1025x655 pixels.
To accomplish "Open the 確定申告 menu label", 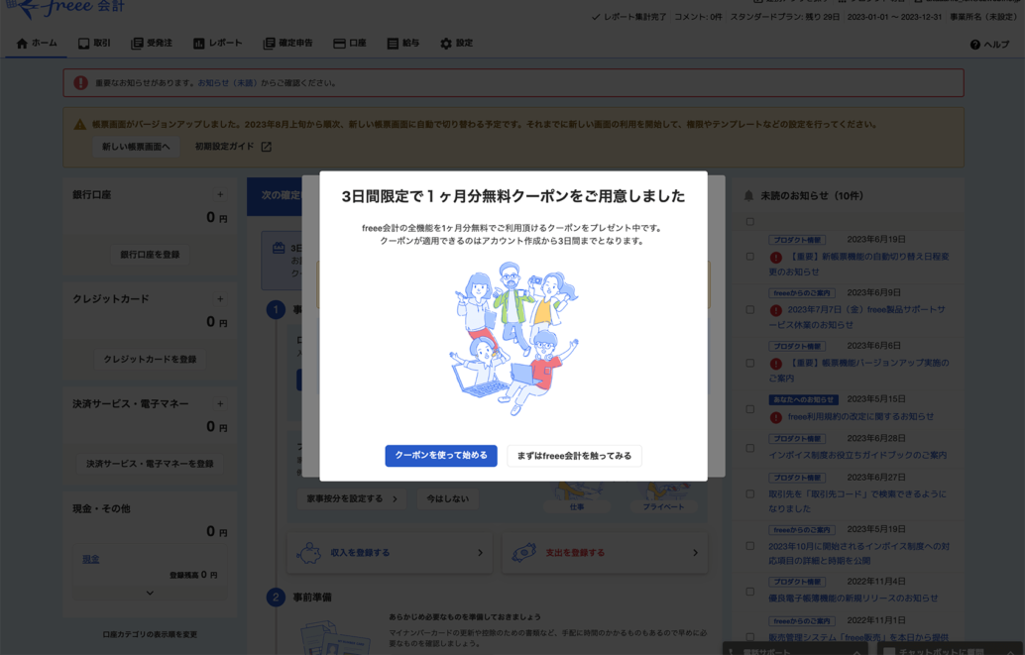I will tap(296, 44).
